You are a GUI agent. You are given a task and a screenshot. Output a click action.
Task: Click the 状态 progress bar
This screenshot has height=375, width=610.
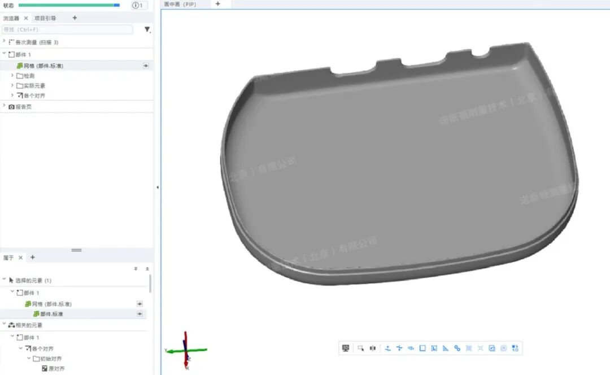click(68, 5)
